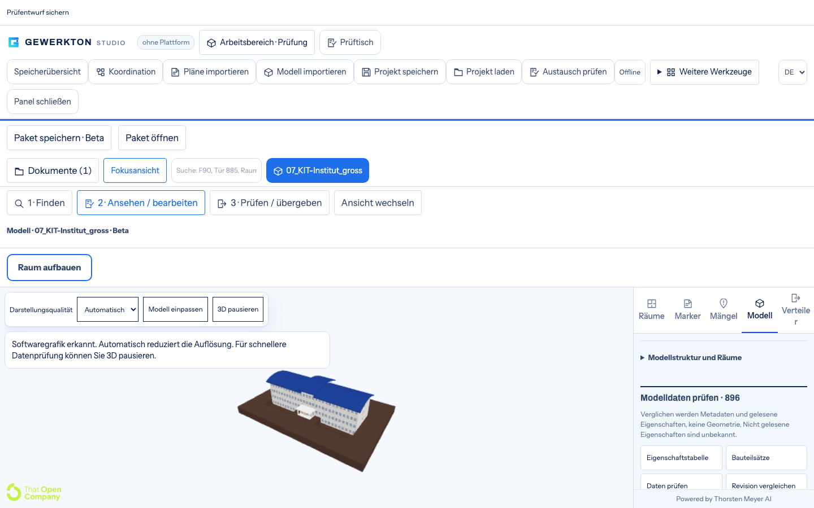Click the That Open Company logo
The width and height of the screenshot is (814, 508).
[34, 492]
